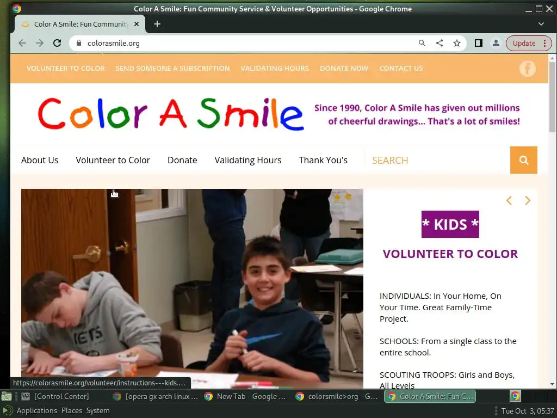Open the Chrome side panel icon
557x418 pixels.
pyautogui.click(x=479, y=43)
